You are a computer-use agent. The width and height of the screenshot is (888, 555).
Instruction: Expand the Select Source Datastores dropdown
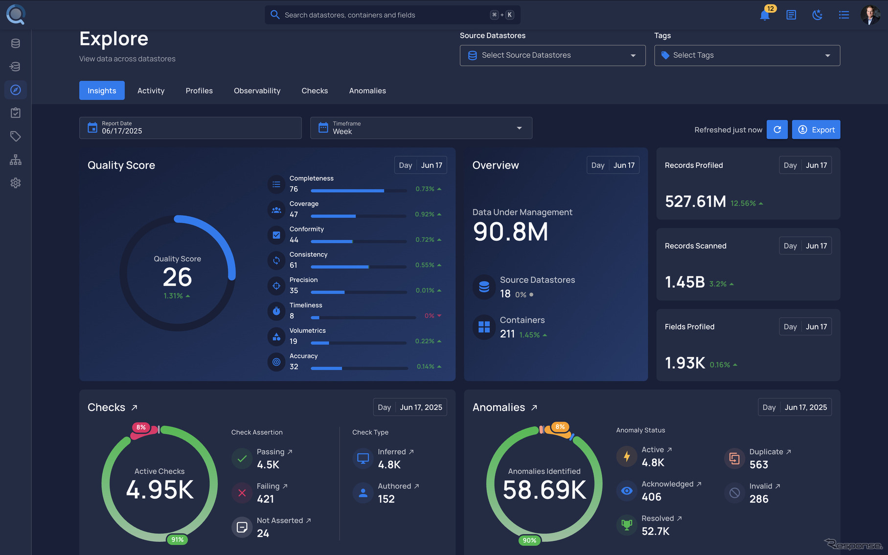coord(552,55)
